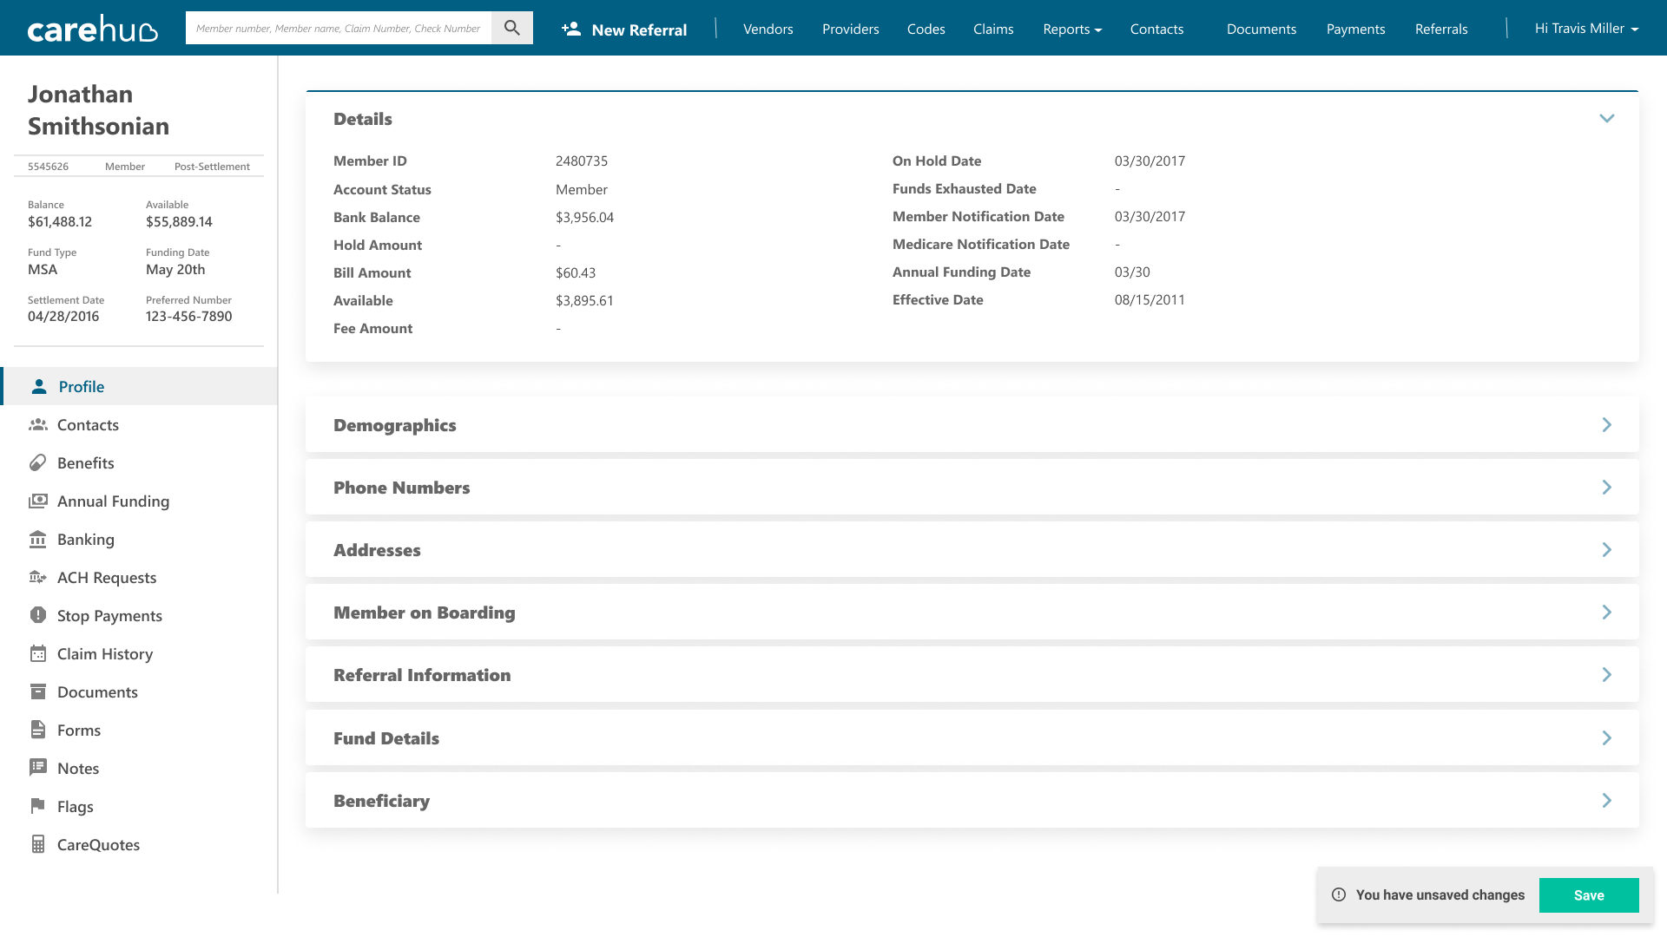This screenshot has width=1667, height=937.
Task: Click the Claim History calendar icon
Action: click(x=37, y=653)
